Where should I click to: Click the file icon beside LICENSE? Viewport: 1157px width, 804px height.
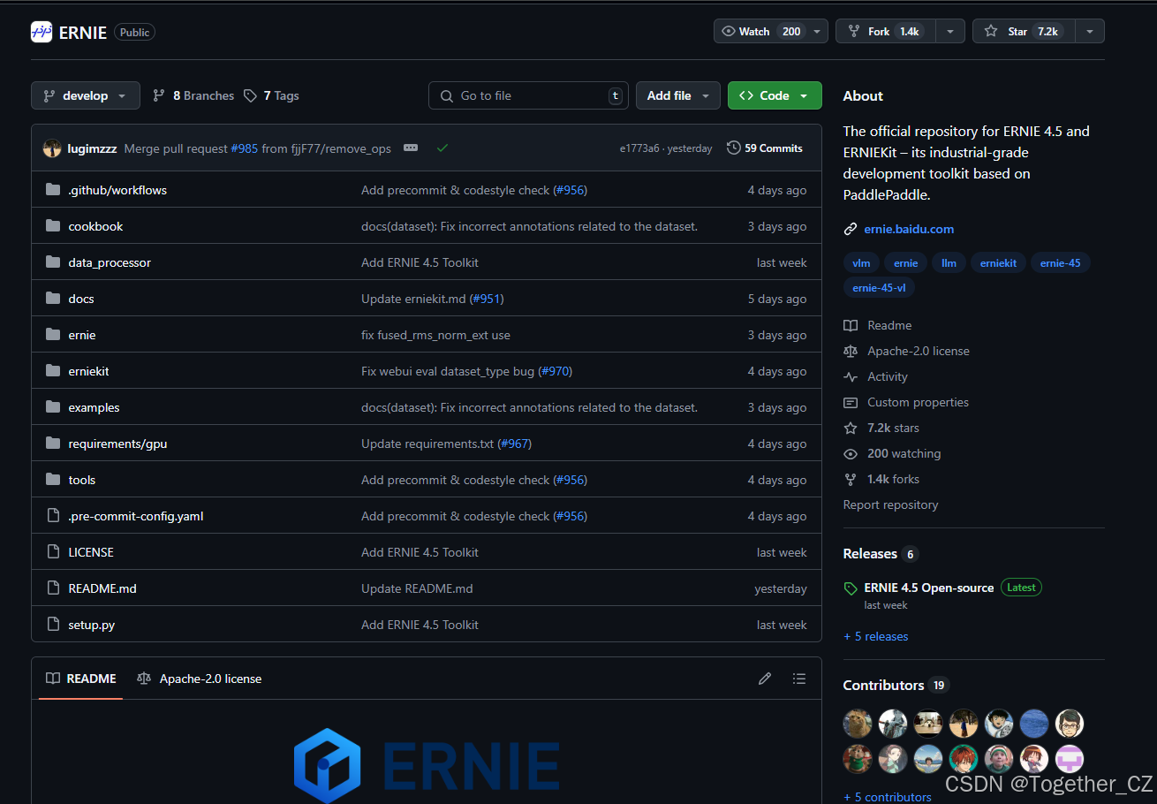pos(53,552)
